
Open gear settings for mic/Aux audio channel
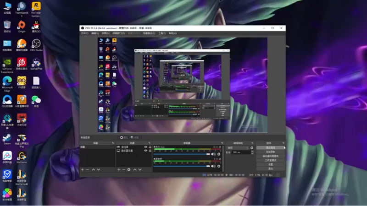(x=219, y=154)
